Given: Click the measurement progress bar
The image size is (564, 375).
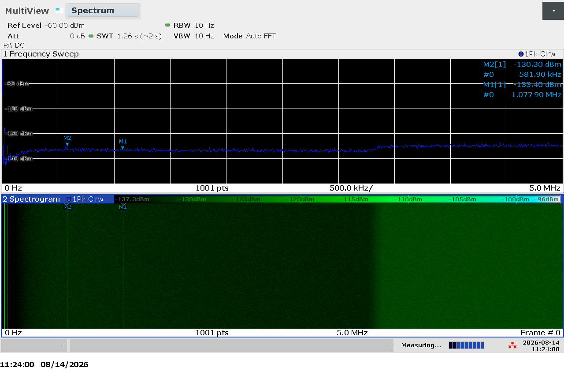Looking at the screenshot, I should pyautogui.click(x=466, y=345).
